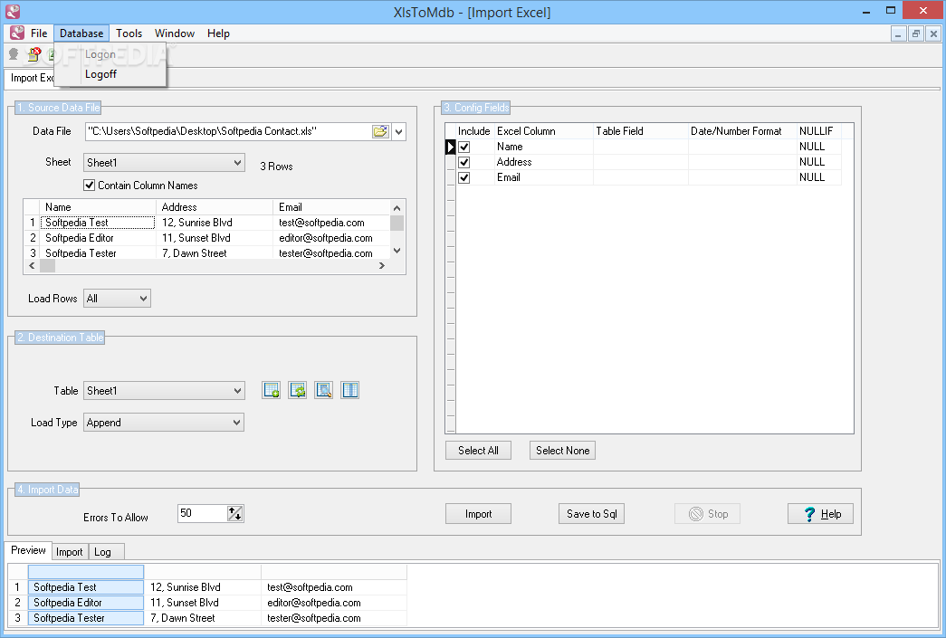Image resolution: width=946 pixels, height=638 pixels.
Task: Click source preview scroll down arrow
Action: pyautogui.click(x=397, y=251)
